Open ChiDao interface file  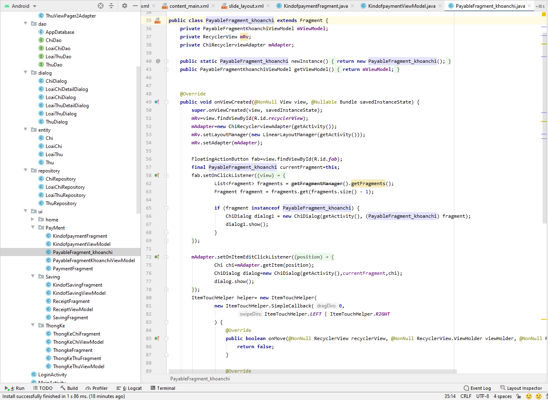(x=53, y=40)
